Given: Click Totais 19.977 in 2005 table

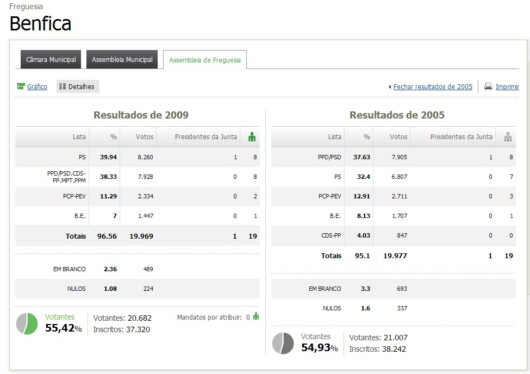Looking at the screenshot, I should [395, 255].
